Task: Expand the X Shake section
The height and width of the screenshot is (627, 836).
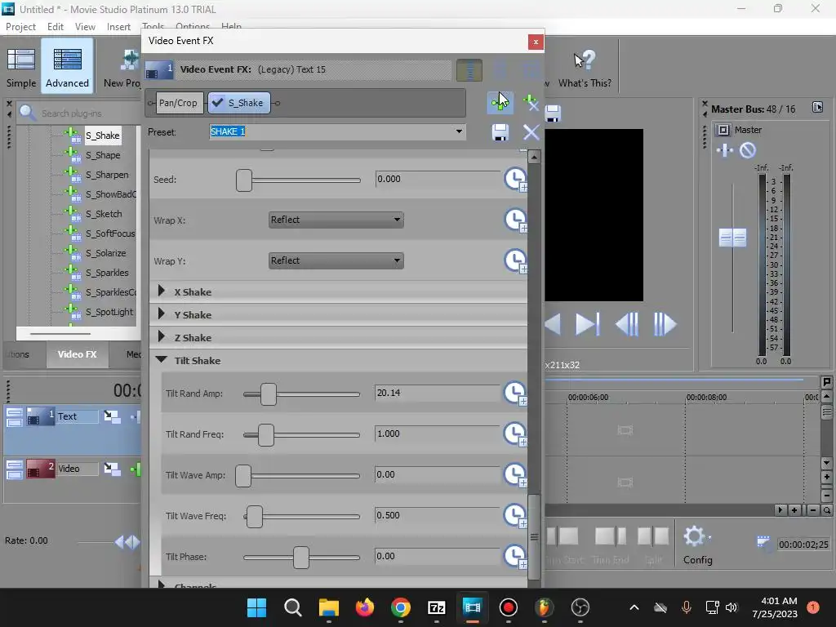Action: [x=162, y=291]
